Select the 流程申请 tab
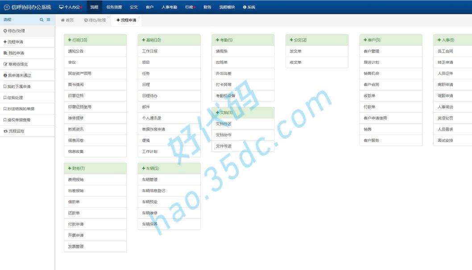 pyautogui.click(x=126, y=20)
